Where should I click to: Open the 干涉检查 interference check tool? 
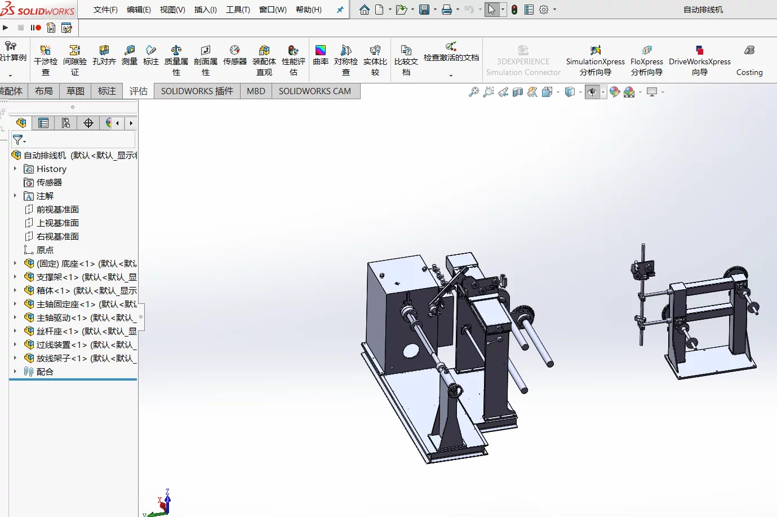tap(46, 60)
